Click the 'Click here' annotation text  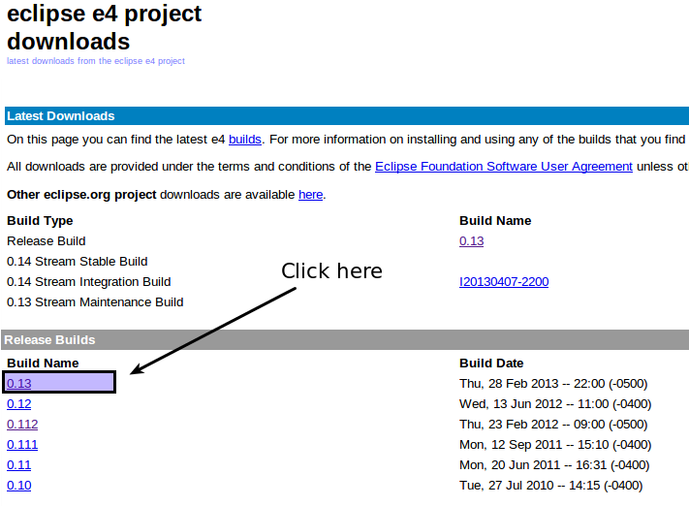point(331,271)
